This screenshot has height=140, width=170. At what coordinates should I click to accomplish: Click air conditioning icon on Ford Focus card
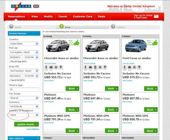coord(134,67)
